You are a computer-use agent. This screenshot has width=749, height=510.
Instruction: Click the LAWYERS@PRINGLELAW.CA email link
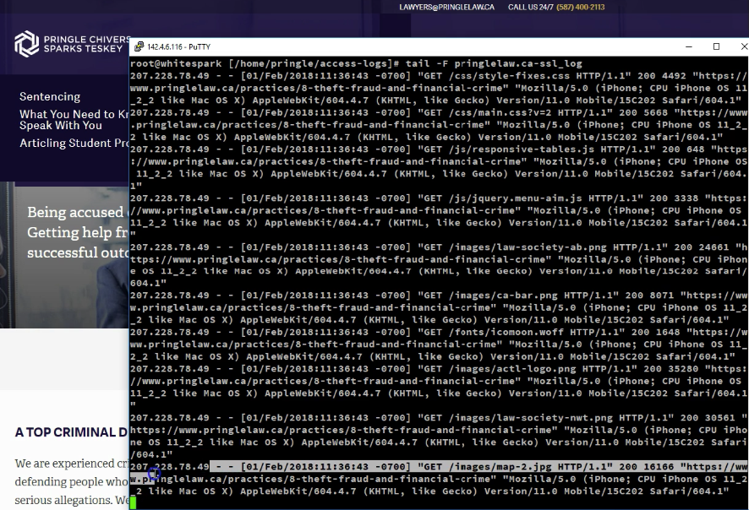pos(446,8)
